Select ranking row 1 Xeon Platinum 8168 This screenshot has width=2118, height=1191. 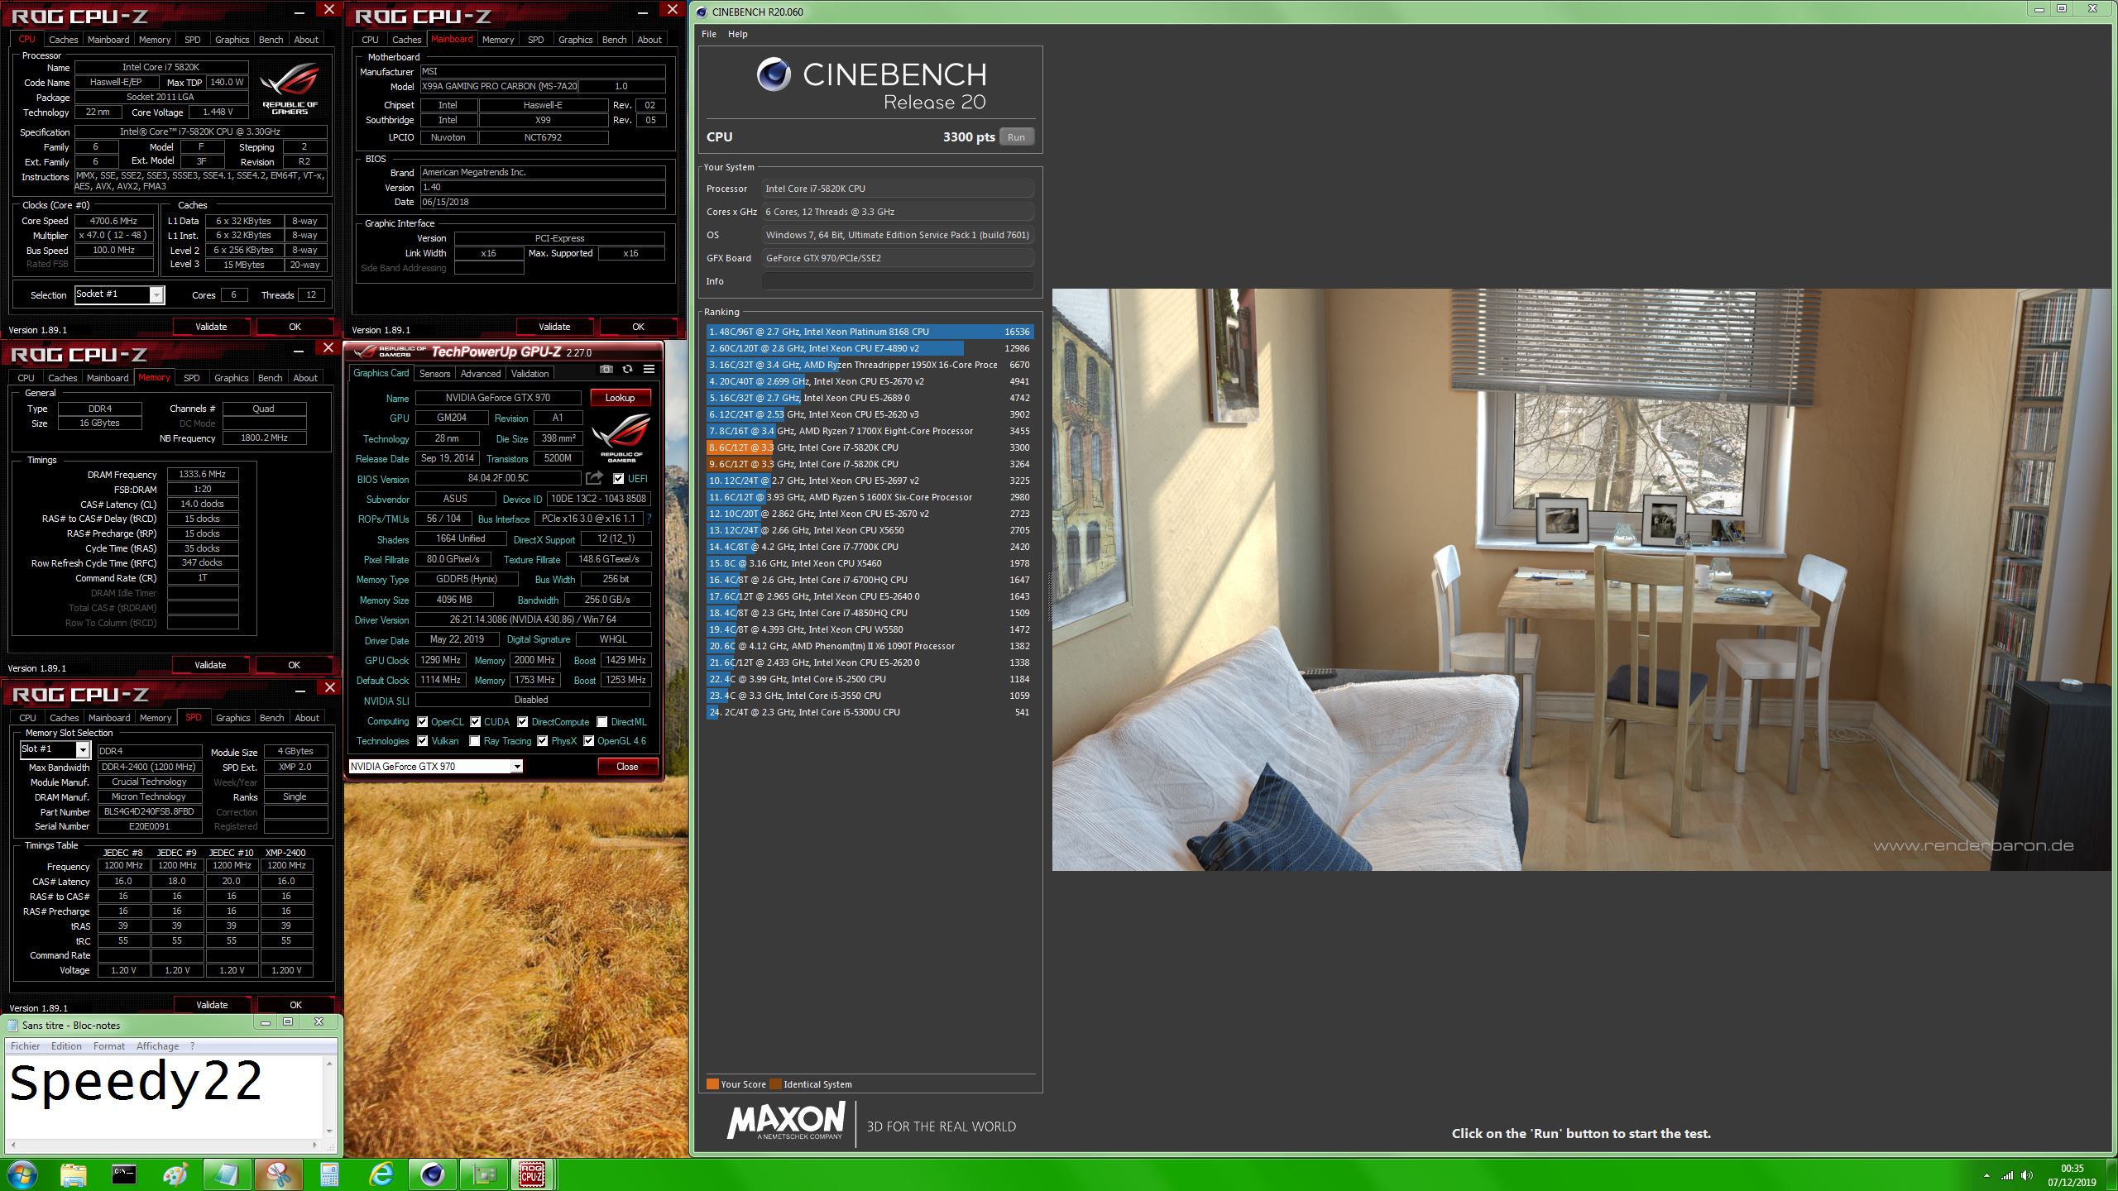tap(870, 332)
